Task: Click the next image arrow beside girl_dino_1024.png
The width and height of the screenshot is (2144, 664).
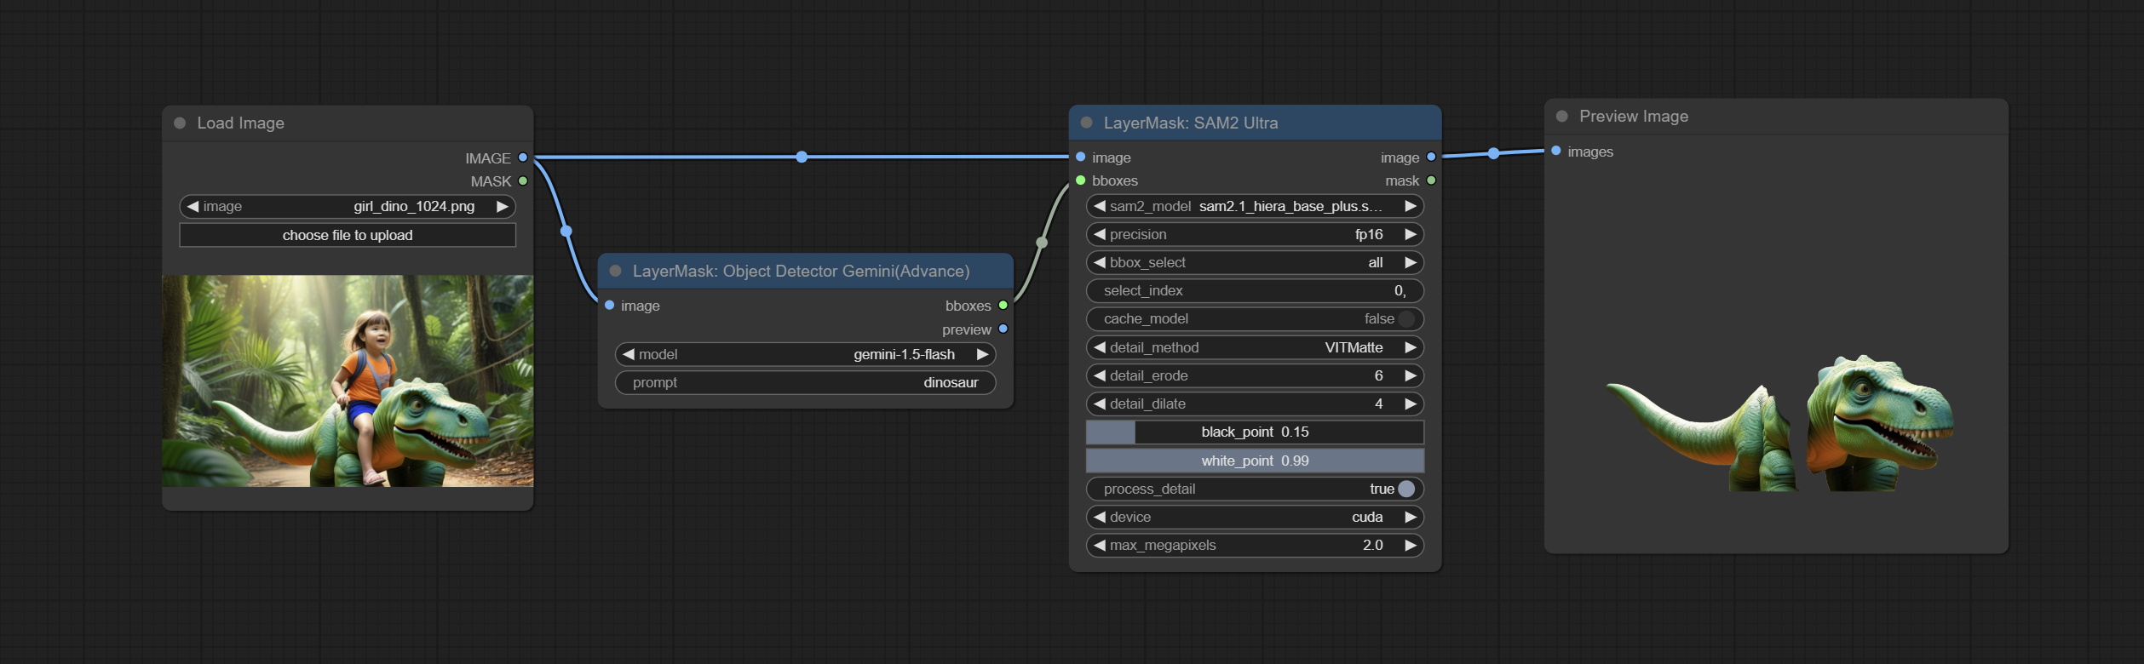Action: click(503, 207)
